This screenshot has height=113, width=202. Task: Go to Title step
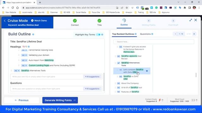click(99, 22)
